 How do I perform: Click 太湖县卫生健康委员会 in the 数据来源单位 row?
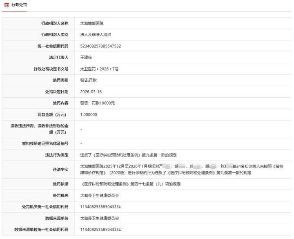click(100, 218)
